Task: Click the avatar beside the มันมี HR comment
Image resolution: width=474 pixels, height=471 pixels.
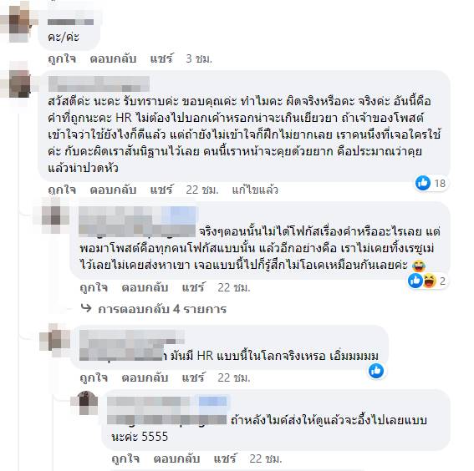Action: [55, 339]
